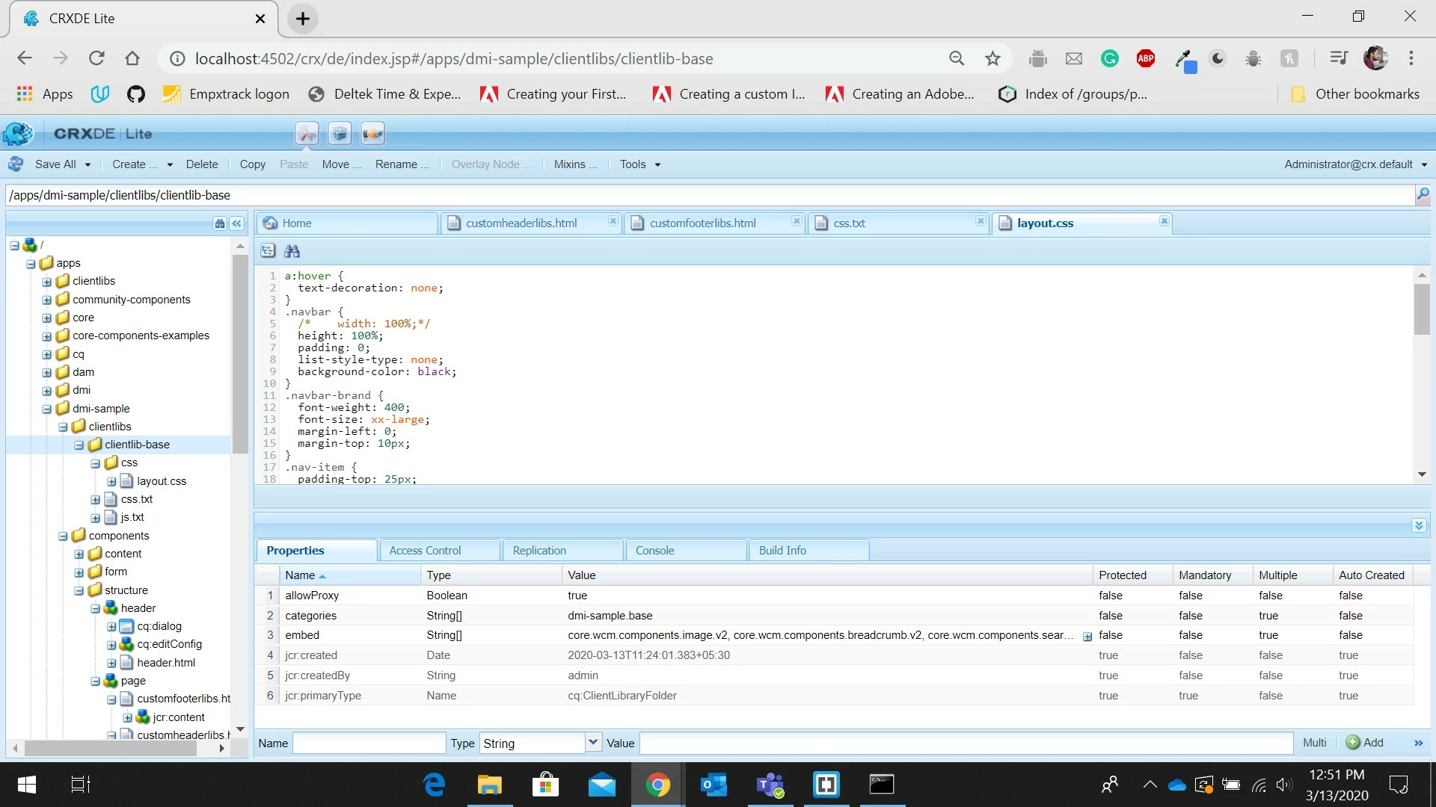Click the show-in-tree icon in editor toolbar
1436x807 pixels.
pyautogui.click(x=268, y=251)
